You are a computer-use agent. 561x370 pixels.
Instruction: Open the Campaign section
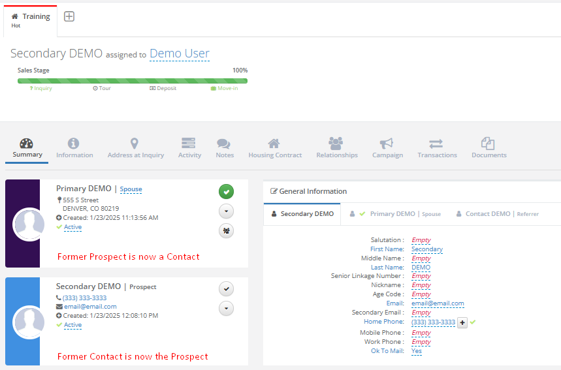click(387, 148)
